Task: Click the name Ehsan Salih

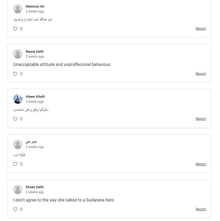Action: tap(34, 187)
